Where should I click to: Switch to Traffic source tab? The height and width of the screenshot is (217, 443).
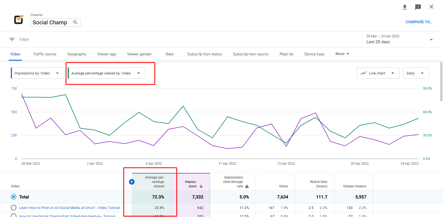pyautogui.click(x=45, y=54)
